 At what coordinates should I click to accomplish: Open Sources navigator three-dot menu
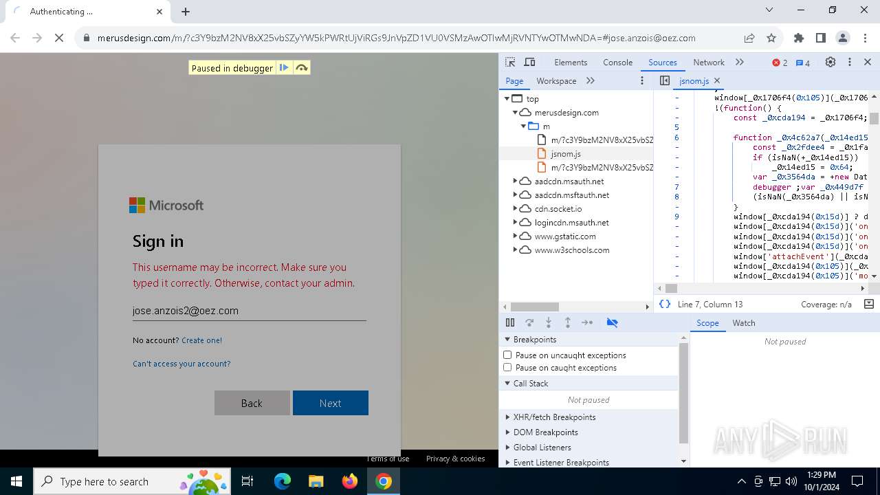click(642, 80)
